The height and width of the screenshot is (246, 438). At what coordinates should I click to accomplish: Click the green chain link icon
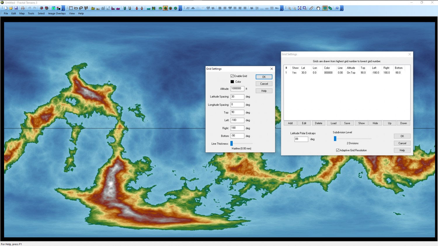[x=330, y=8]
